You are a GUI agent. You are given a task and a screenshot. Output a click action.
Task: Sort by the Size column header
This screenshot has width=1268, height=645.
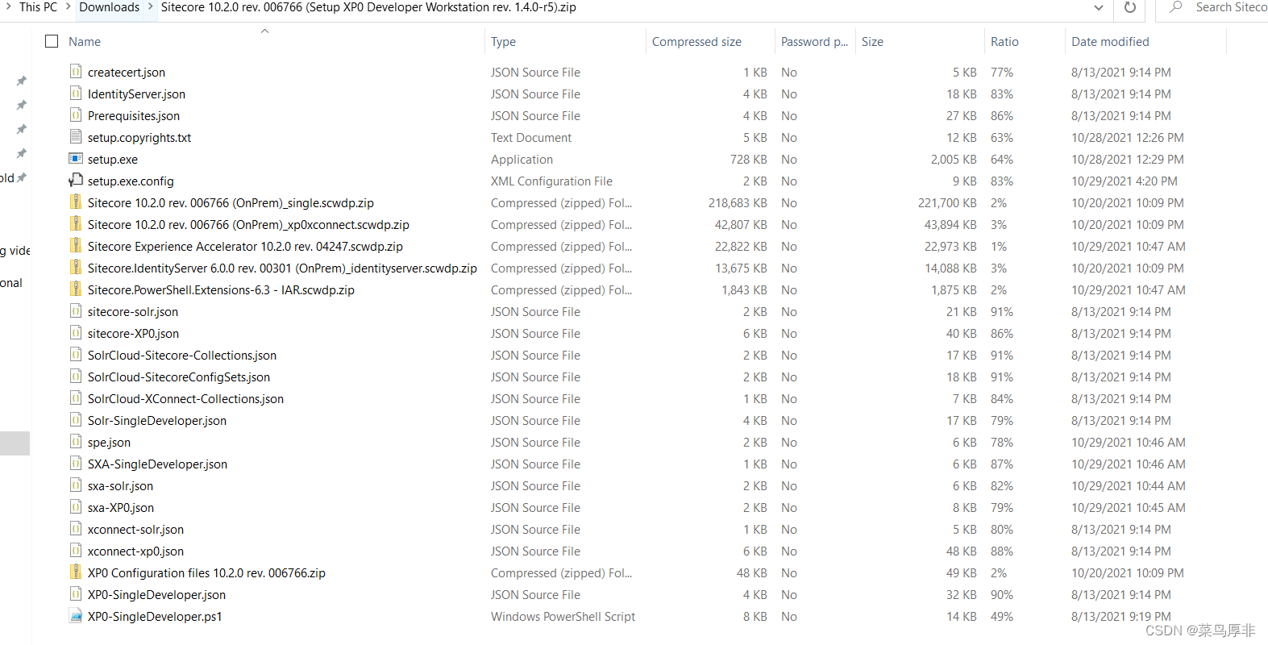(x=872, y=41)
